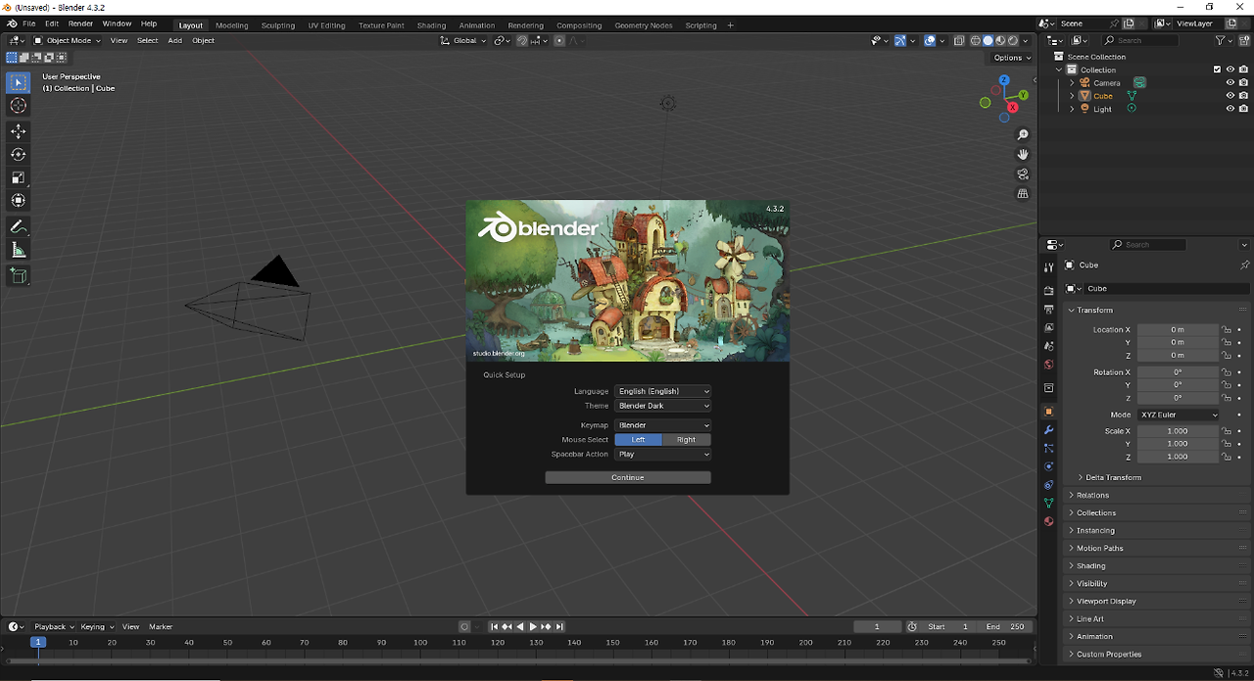The height and width of the screenshot is (681, 1254).
Task: Open the Language dropdown
Action: pos(662,391)
